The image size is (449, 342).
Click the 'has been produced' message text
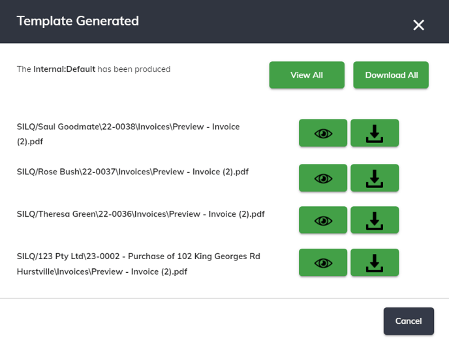[134, 69]
